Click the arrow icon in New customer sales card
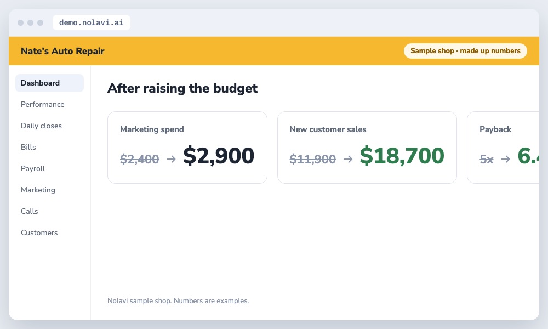Screen dimensions: 548x329 point(348,159)
